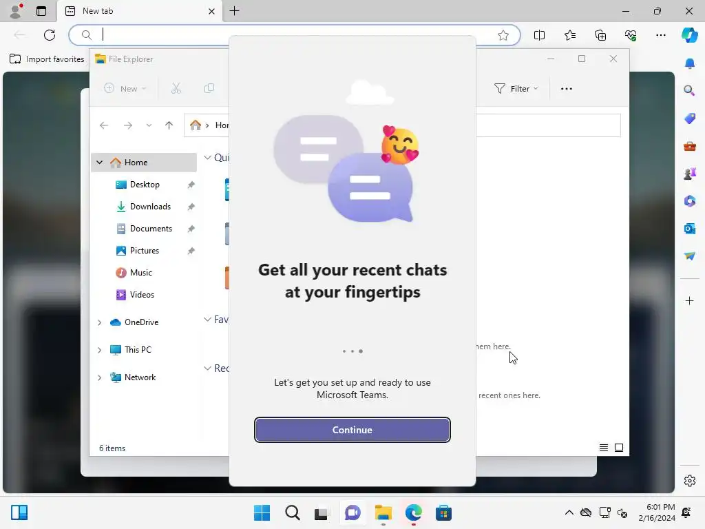Viewport: 705px width, 529px height.
Task: Switch File Explorer to large icons view
Action: pos(619,448)
